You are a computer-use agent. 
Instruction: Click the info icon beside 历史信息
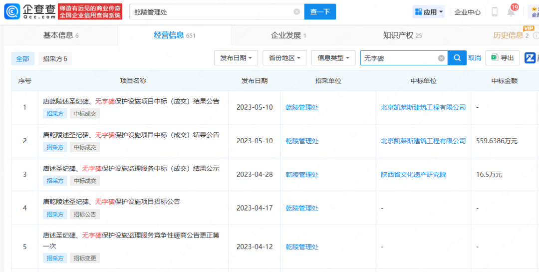(536, 35)
